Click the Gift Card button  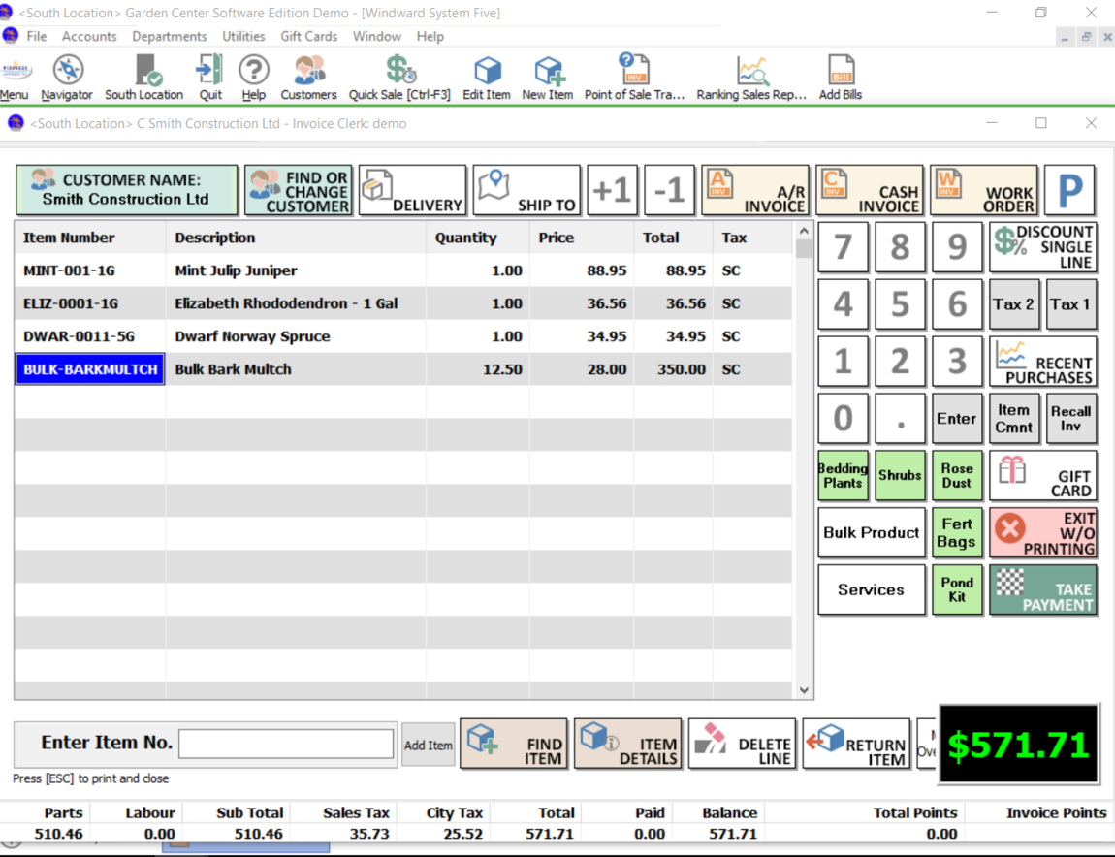pyautogui.click(x=1043, y=476)
